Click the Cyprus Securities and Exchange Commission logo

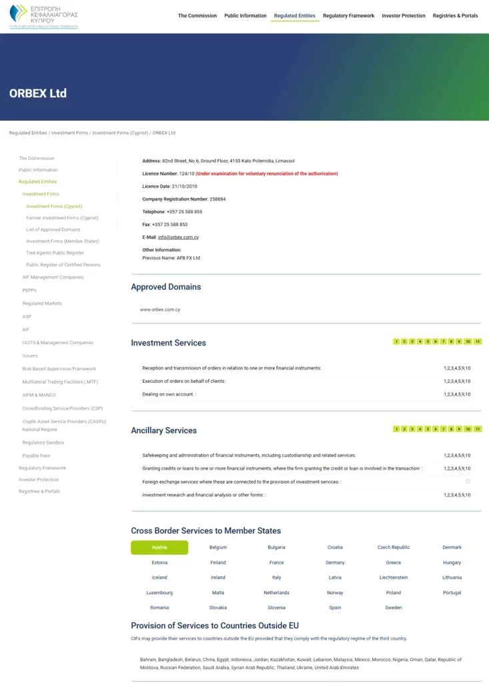click(43, 17)
